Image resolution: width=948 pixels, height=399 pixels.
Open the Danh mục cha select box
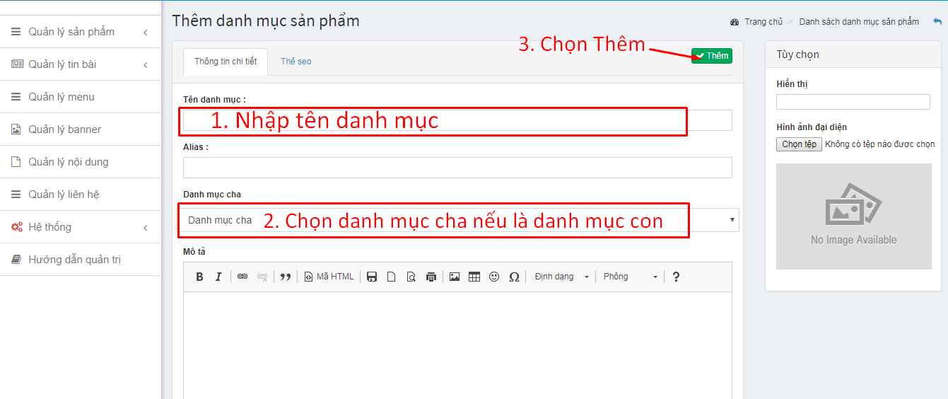(x=458, y=220)
